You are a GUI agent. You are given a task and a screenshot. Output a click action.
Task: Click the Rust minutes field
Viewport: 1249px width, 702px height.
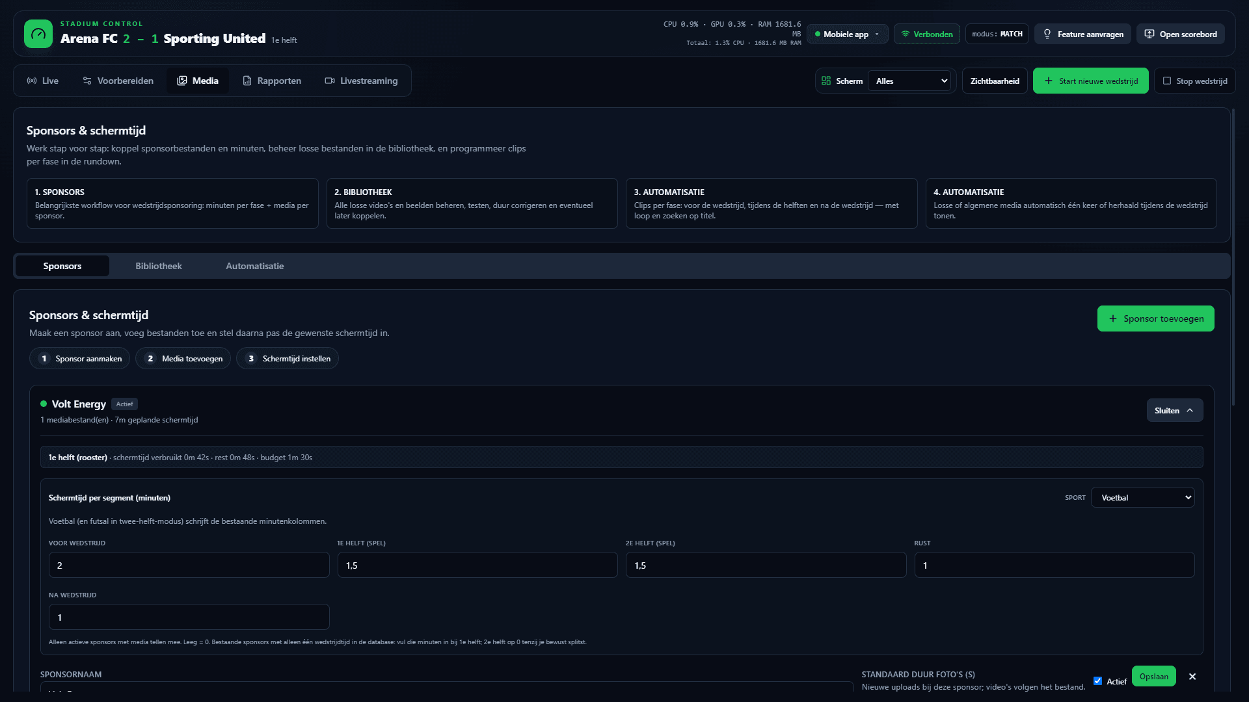pos(1054,565)
